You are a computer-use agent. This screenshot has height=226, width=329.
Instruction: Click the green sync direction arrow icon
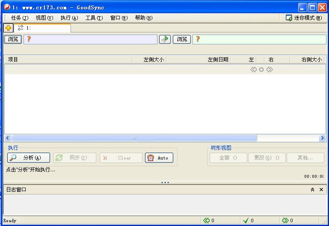click(165, 39)
